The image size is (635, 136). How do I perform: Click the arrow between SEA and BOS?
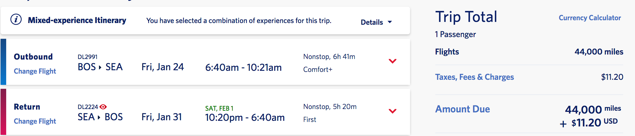99,117
